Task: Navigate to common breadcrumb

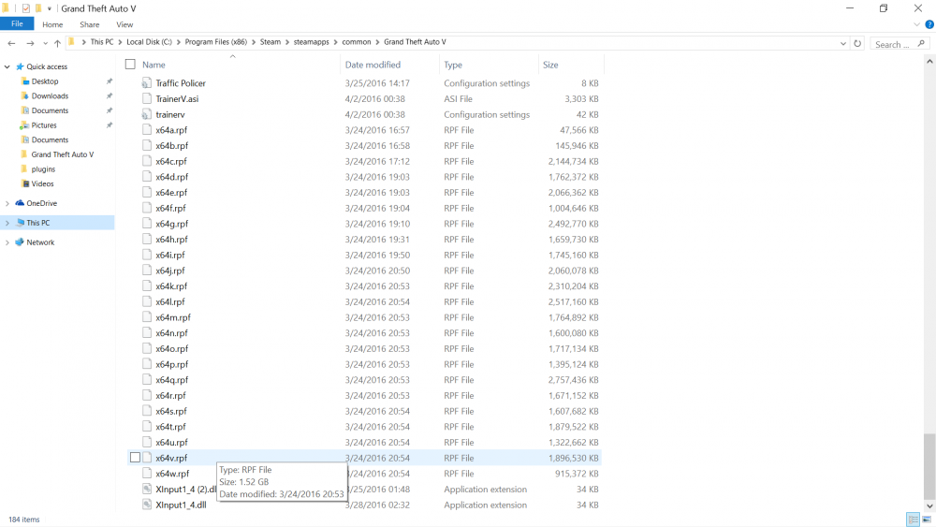Action: [x=357, y=42]
